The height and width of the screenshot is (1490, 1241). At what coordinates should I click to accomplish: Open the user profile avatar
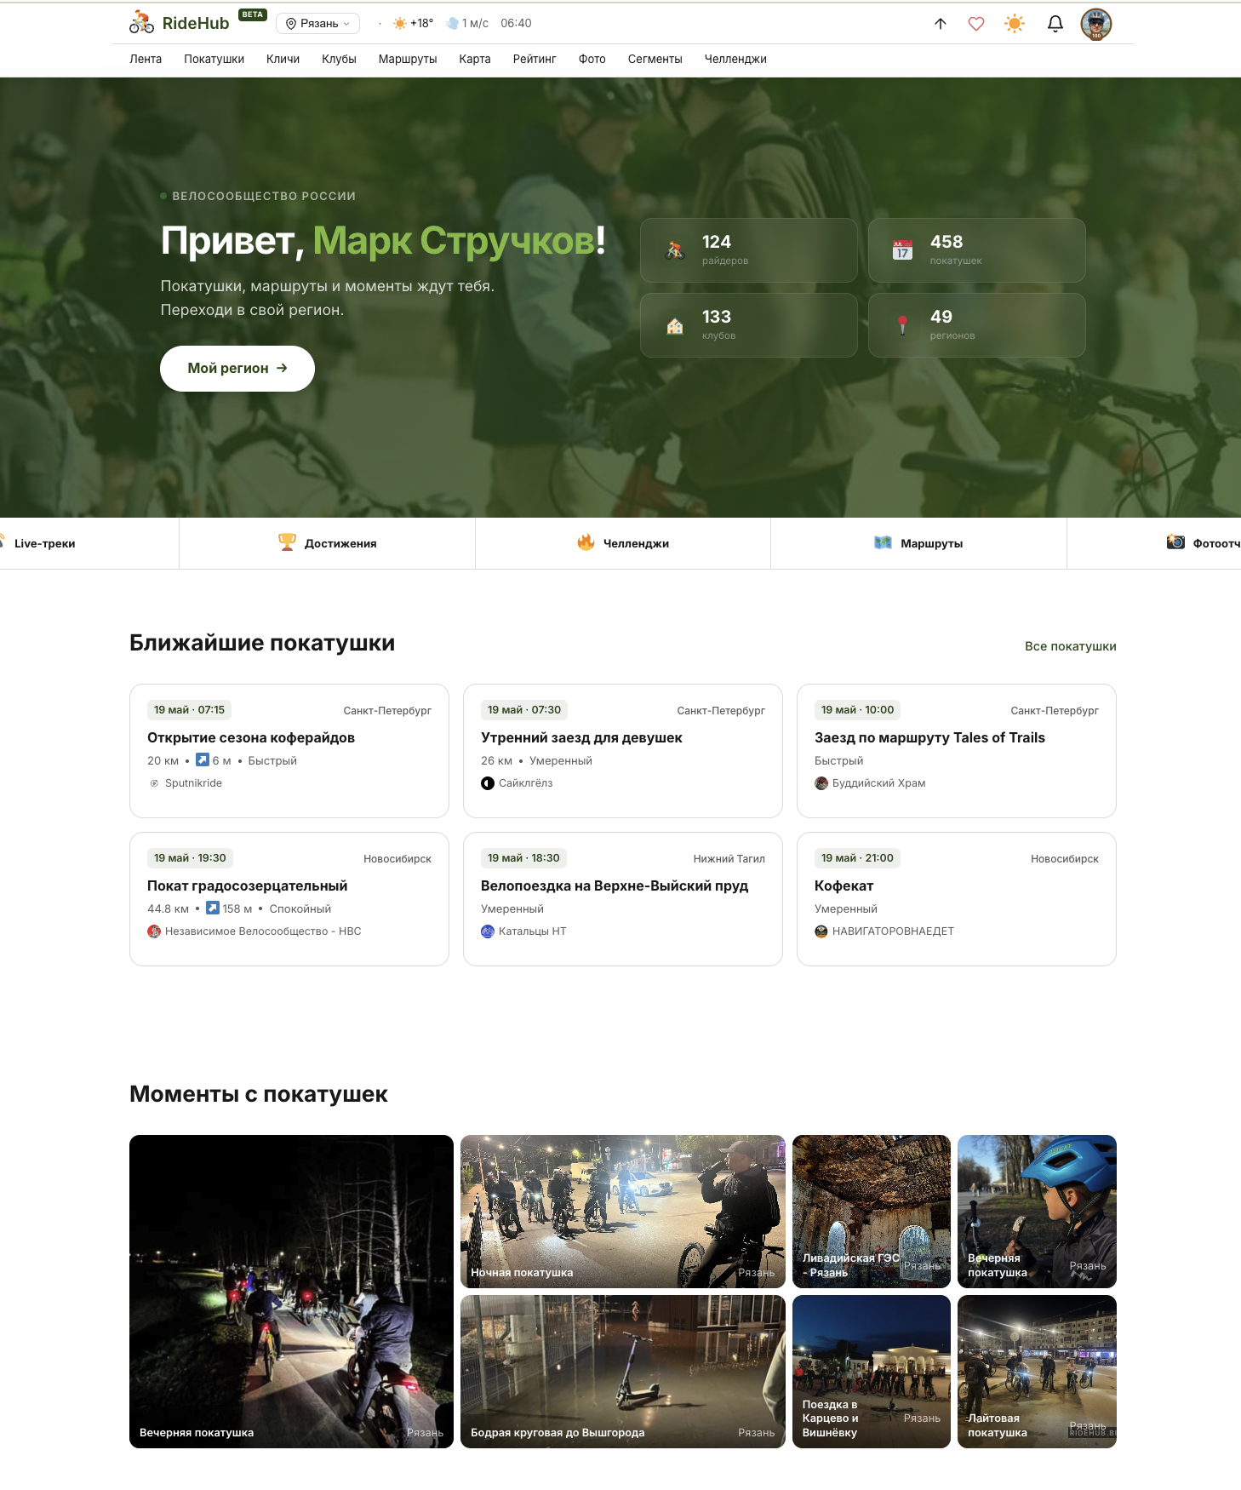point(1096,24)
